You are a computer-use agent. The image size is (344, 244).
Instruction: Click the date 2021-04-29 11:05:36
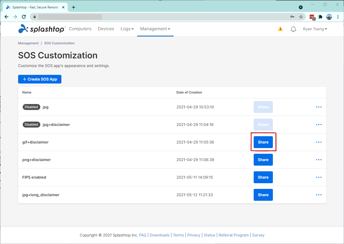[x=195, y=142]
